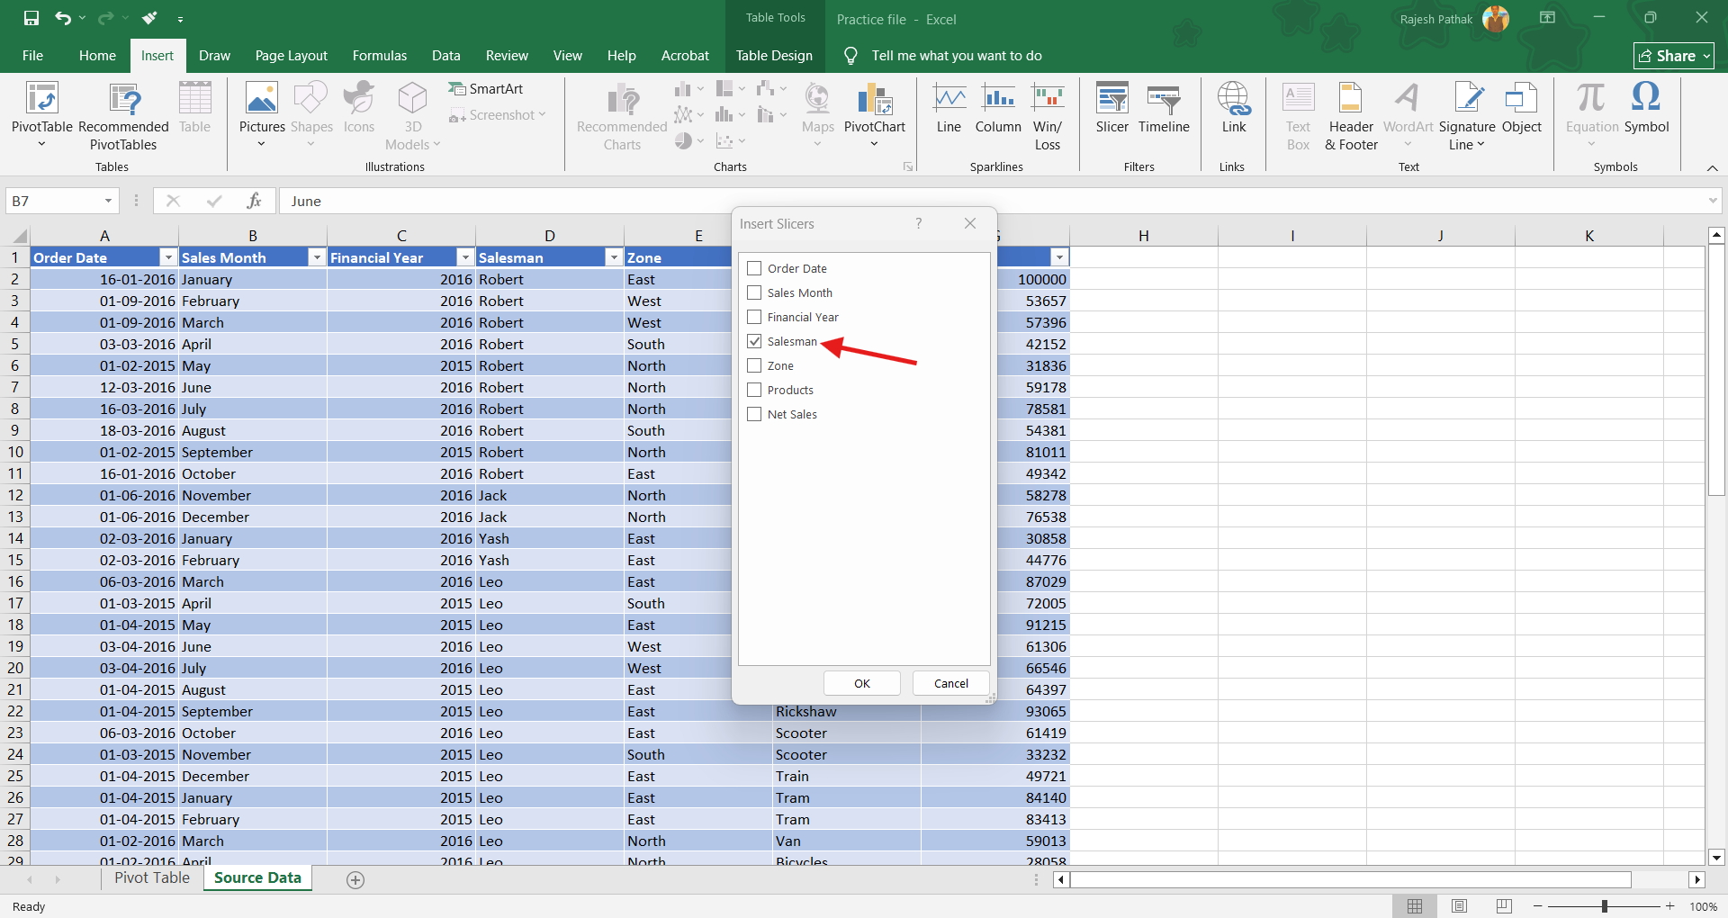Switch to the Formulas ribbon tab

point(379,56)
